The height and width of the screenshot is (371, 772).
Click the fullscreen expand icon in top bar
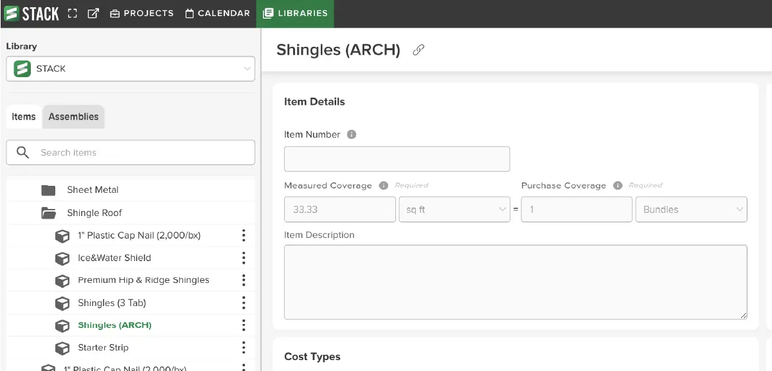coord(72,12)
